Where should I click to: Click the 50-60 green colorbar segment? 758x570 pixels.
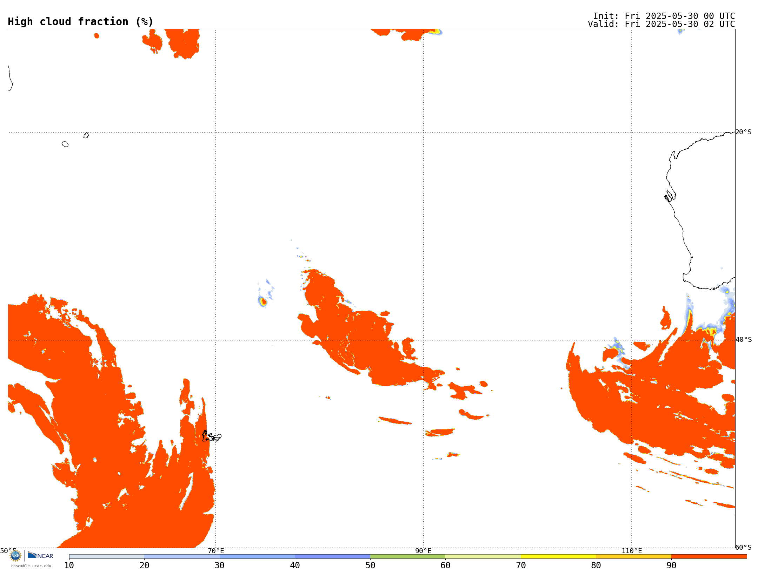pyautogui.click(x=408, y=556)
